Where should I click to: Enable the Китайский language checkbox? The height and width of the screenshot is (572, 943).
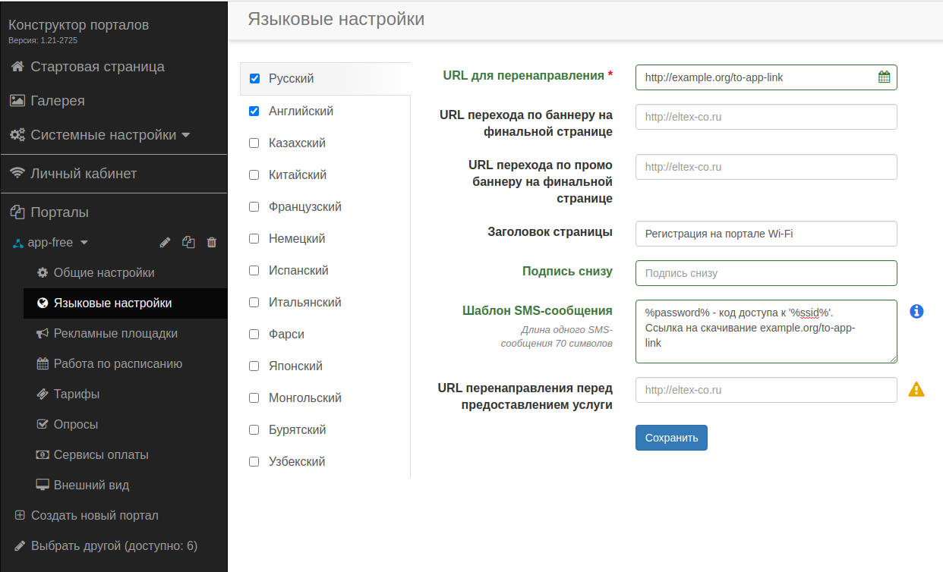pos(254,175)
